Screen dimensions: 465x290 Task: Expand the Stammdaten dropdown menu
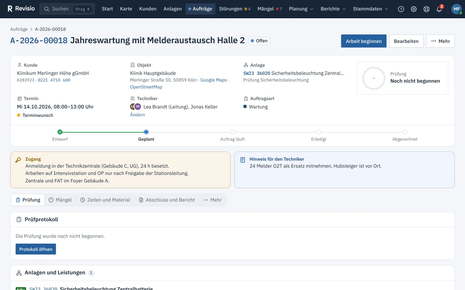tap(371, 9)
